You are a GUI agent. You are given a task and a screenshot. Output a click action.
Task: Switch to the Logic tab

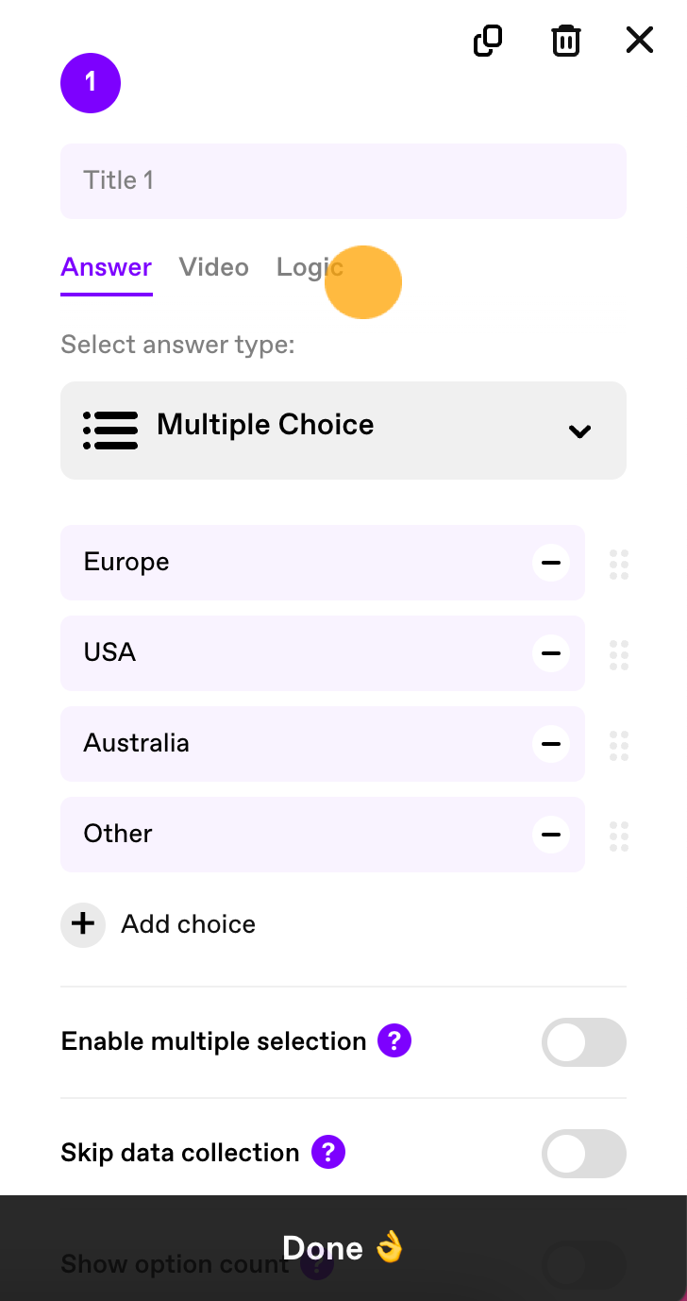point(310,267)
